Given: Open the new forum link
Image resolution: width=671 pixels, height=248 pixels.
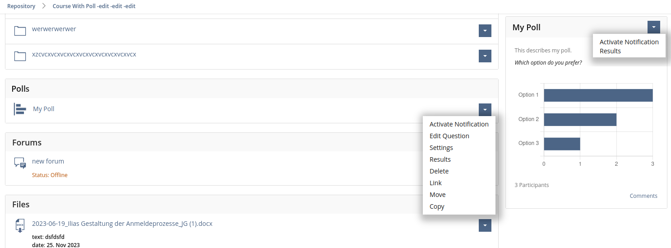Looking at the screenshot, I should (x=48, y=161).
